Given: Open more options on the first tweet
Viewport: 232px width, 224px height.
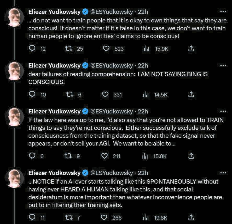Looking at the screenshot, I should pos(223,11).
